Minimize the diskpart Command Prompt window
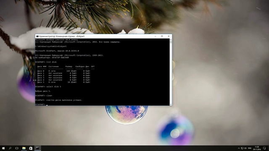This screenshot has height=151, width=269. pyautogui.click(x=155, y=36)
